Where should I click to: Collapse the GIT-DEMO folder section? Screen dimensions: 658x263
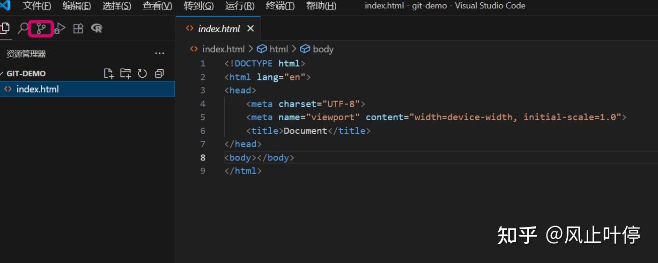click(26, 73)
